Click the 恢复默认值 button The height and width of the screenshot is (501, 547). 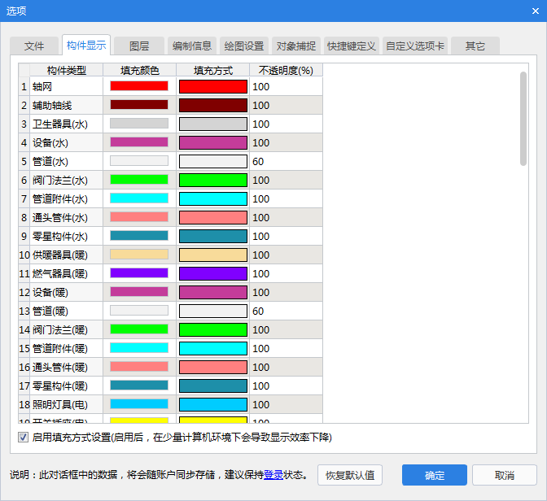[350, 476]
